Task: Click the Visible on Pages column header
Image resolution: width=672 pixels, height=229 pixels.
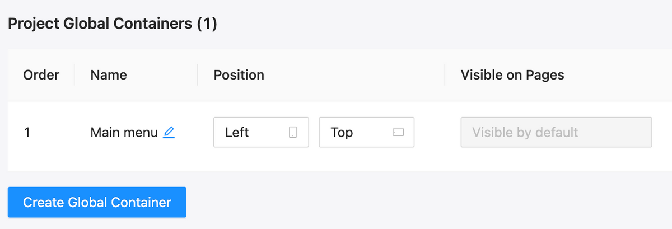Action: [512, 75]
